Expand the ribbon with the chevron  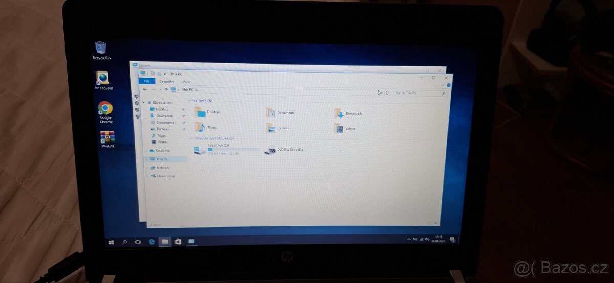click(x=443, y=84)
